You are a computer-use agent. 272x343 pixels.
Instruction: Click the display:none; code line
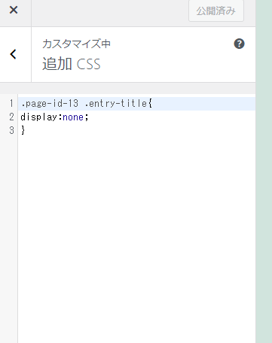[x=54, y=117]
